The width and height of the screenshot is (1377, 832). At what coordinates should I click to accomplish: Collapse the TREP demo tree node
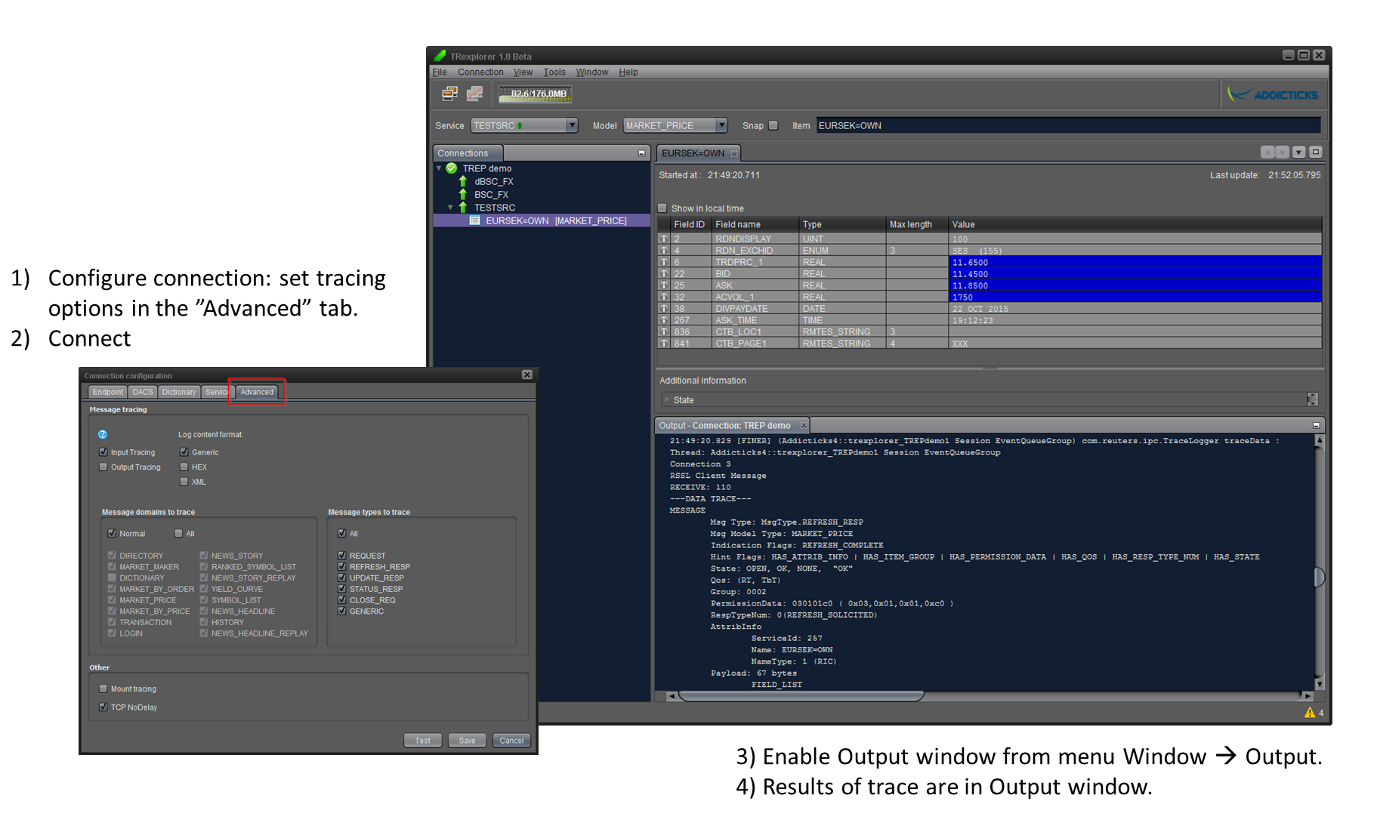[439, 168]
